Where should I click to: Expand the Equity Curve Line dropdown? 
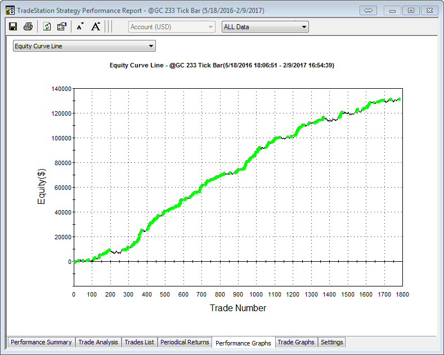84,46
